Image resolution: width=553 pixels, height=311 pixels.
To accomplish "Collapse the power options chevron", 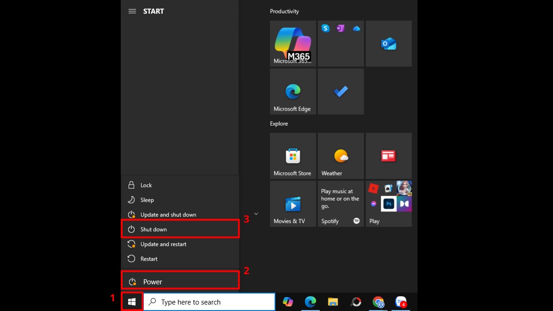I will pos(256,213).
